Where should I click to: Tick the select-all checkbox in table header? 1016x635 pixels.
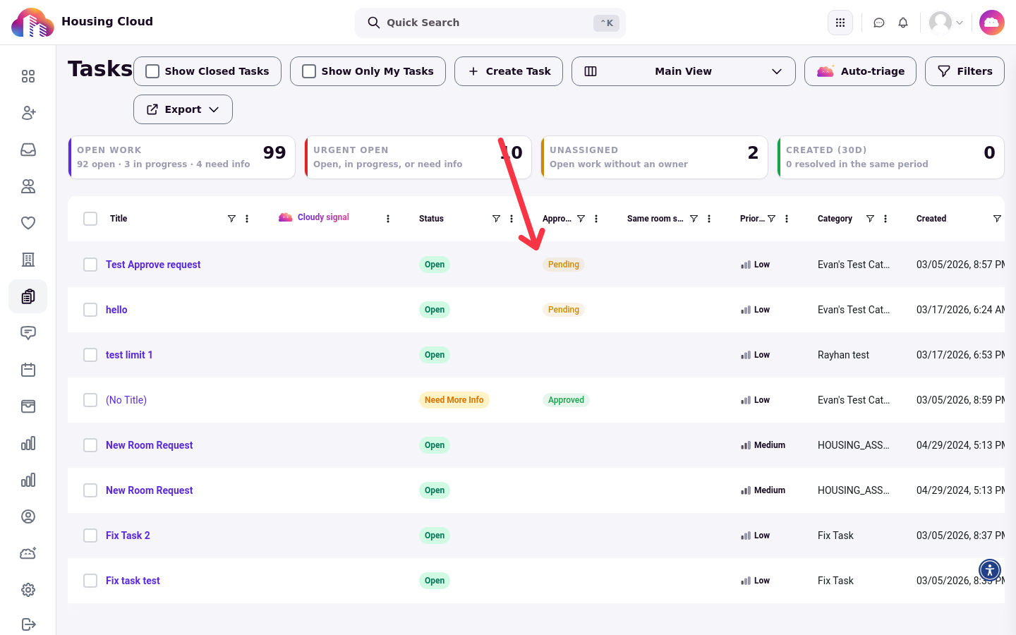[x=90, y=219]
